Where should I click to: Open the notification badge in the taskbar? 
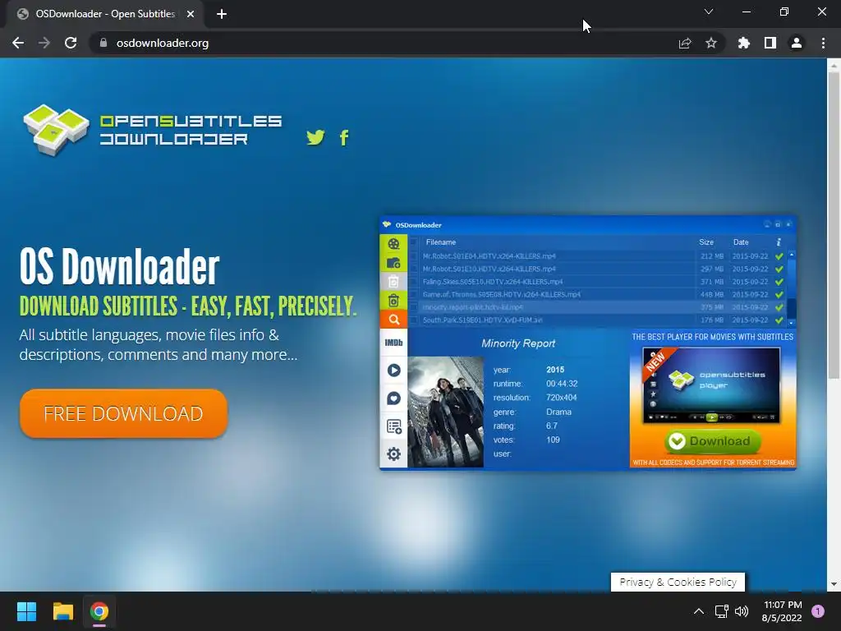tap(818, 611)
